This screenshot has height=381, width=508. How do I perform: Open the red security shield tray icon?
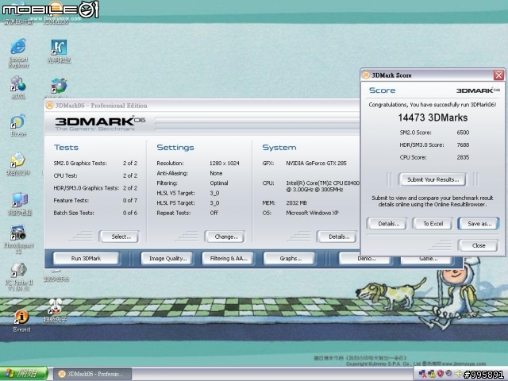click(x=440, y=373)
